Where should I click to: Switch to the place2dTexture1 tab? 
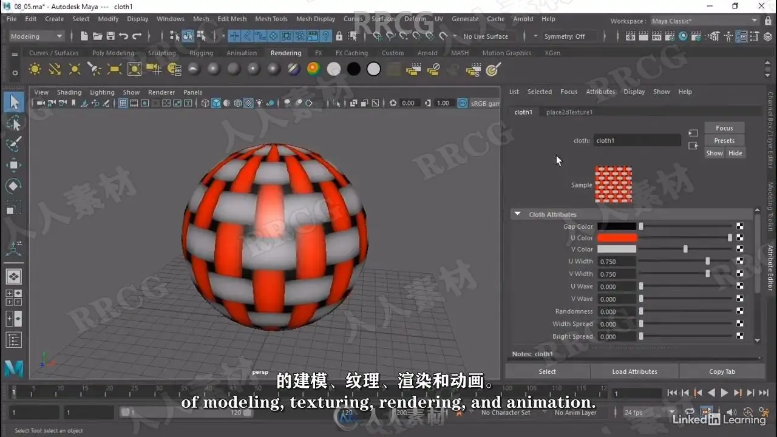click(x=569, y=112)
